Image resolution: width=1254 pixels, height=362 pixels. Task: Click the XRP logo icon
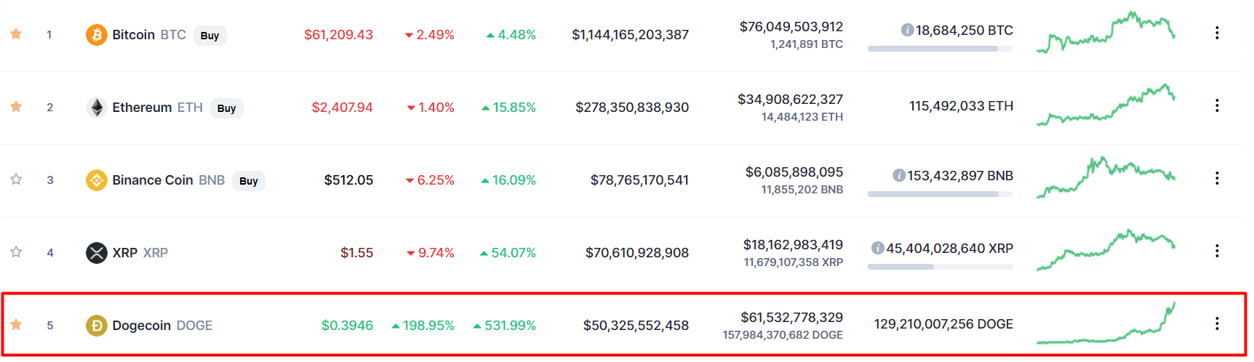coord(97,252)
